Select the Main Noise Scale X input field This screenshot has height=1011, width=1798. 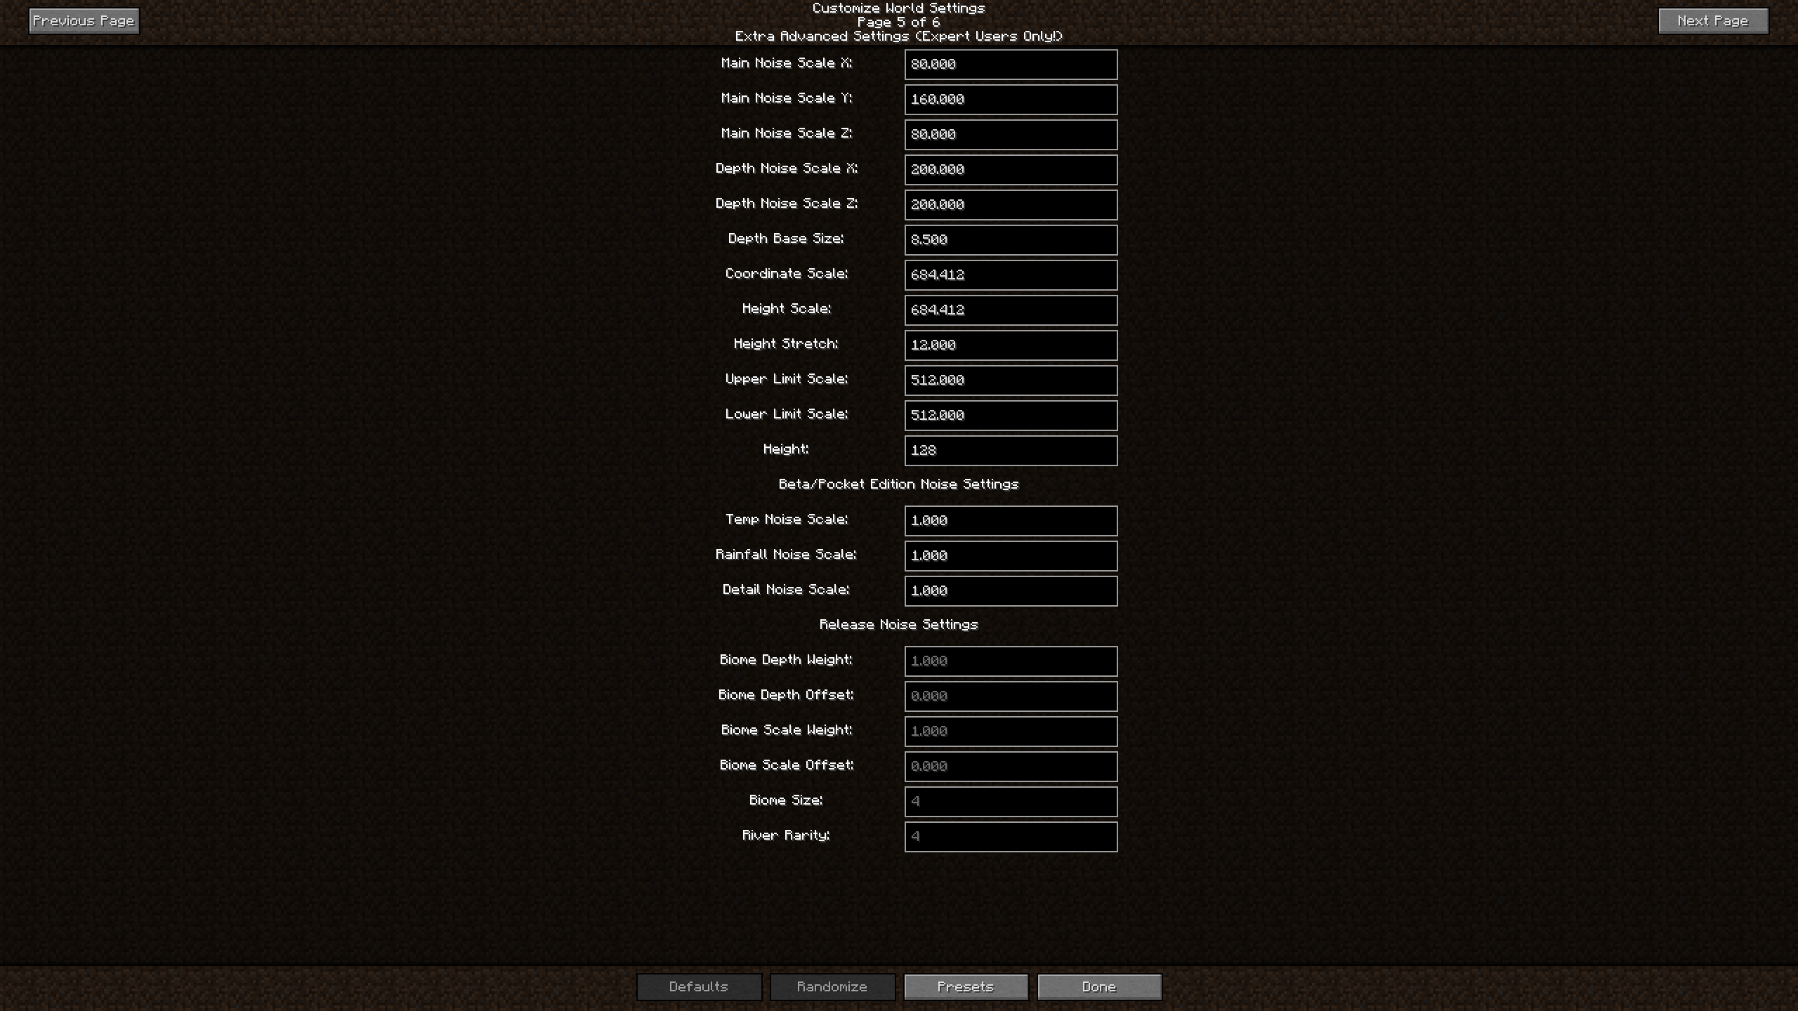(1009, 63)
